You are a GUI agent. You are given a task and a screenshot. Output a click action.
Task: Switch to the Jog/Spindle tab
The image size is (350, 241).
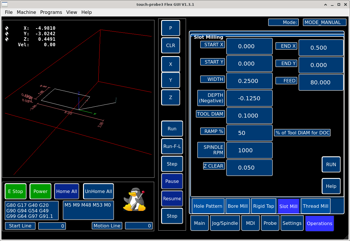click(225, 223)
